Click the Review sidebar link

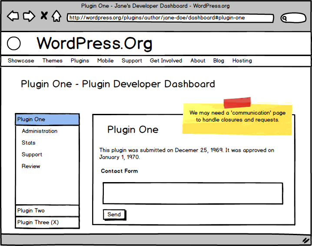(31, 166)
